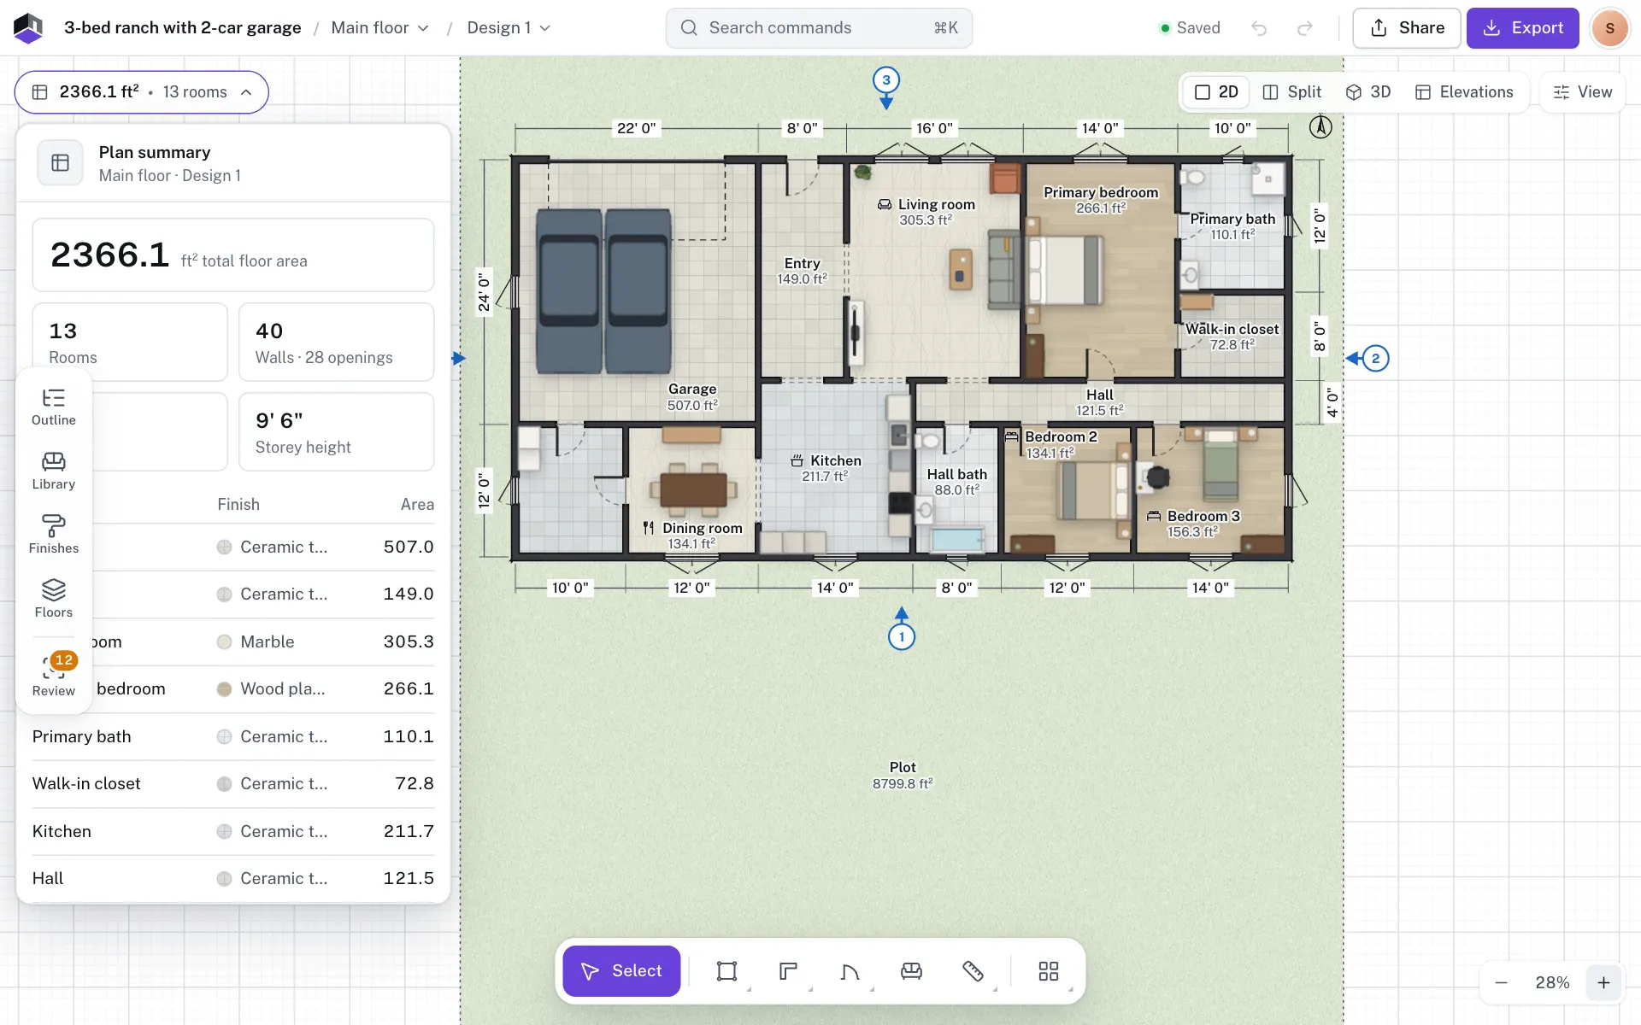Click the Export button
Screen dimensions: 1641x1025
pyautogui.click(x=1522, y=28)
